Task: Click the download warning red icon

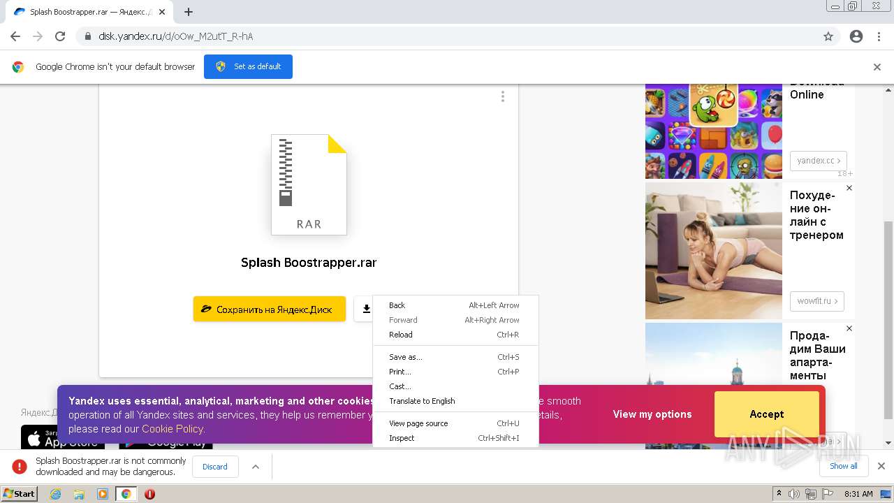Action: (20, 467)
